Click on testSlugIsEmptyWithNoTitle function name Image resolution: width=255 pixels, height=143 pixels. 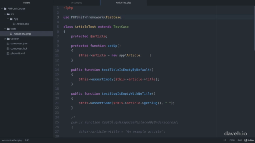[127, 94]
